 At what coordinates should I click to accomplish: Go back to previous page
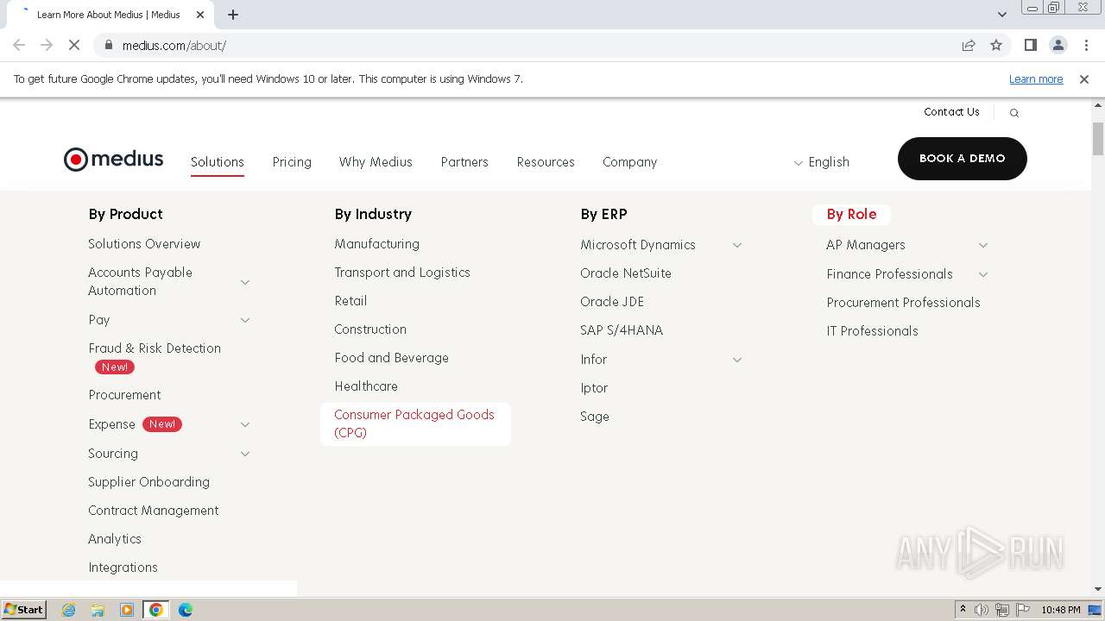(x=19, y=45)
